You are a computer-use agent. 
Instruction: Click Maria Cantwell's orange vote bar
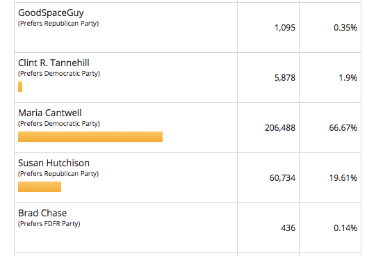[x=90, y=137]
